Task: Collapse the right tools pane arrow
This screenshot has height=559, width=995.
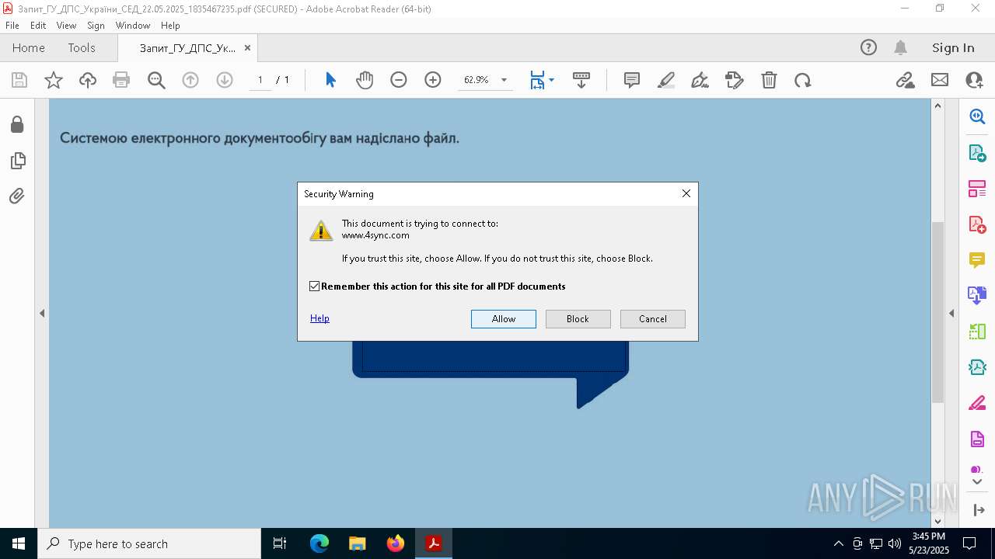Action: tap(951, 314)
